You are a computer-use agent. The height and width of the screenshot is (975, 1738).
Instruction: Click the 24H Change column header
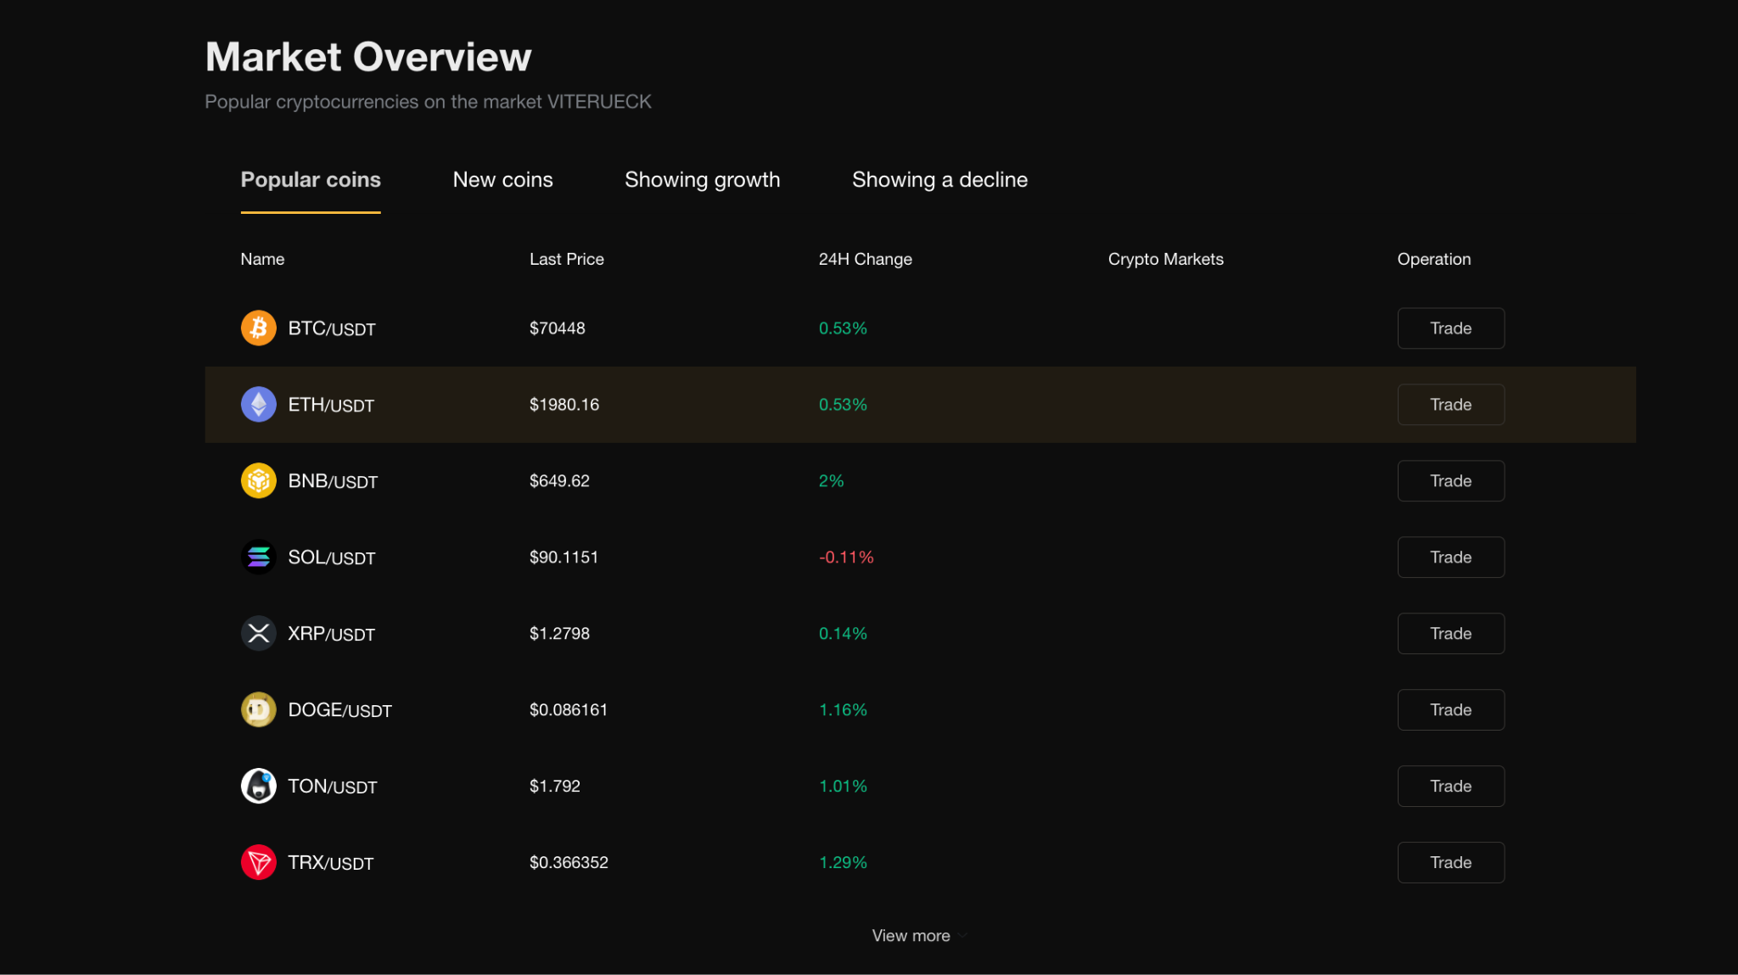click(865, 259)
